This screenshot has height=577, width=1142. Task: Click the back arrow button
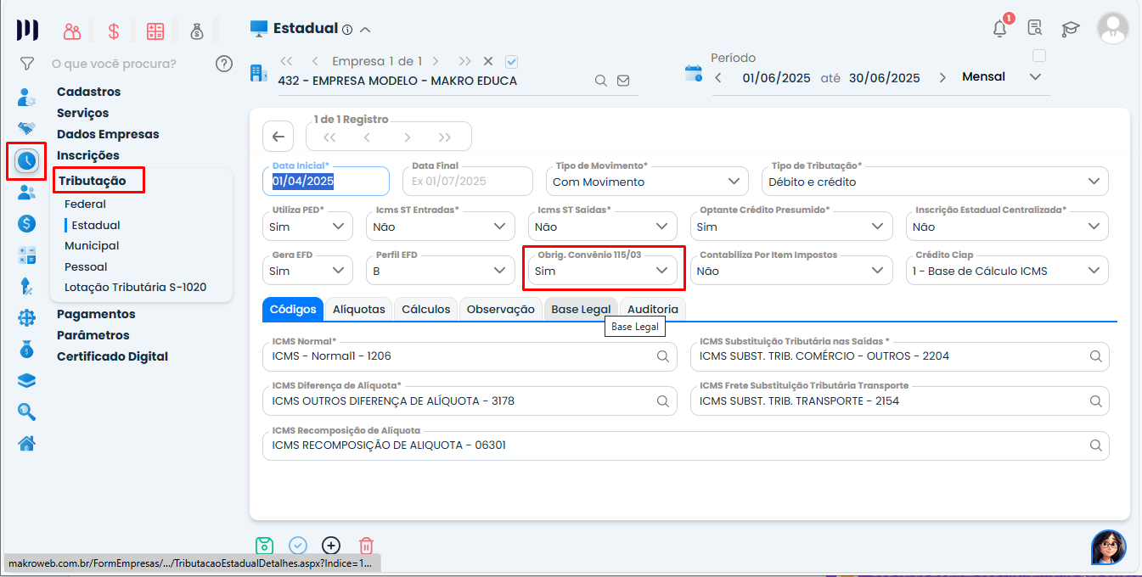click(278, 137)
